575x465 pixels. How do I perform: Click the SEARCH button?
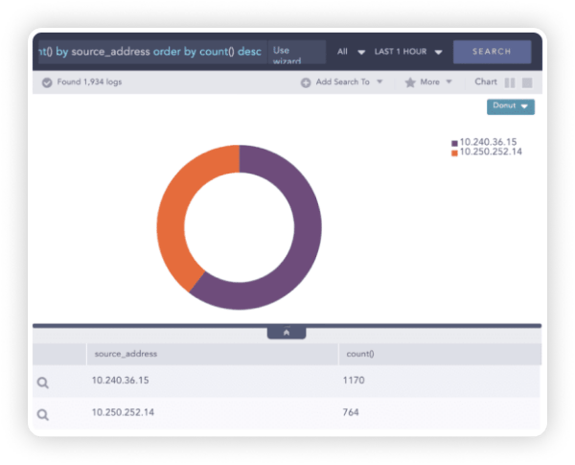coord(492,52)
